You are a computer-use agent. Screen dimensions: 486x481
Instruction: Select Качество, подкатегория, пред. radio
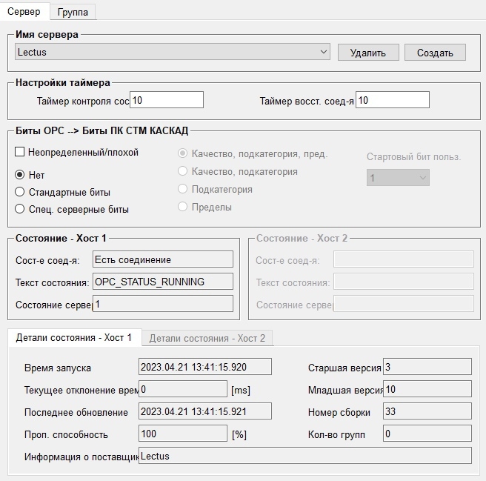click(182, 153)
